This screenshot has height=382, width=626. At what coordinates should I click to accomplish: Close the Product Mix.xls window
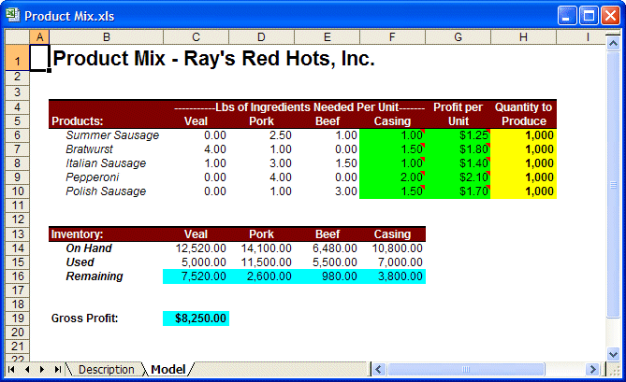click(610, 16)
